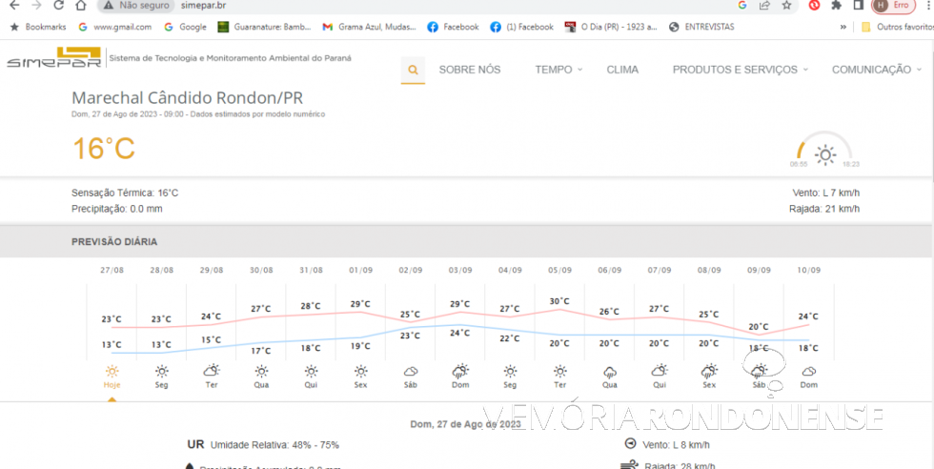Reload the page
Image resolution: width=934 pixels, height=469 pixels.
tap(82, 6)
